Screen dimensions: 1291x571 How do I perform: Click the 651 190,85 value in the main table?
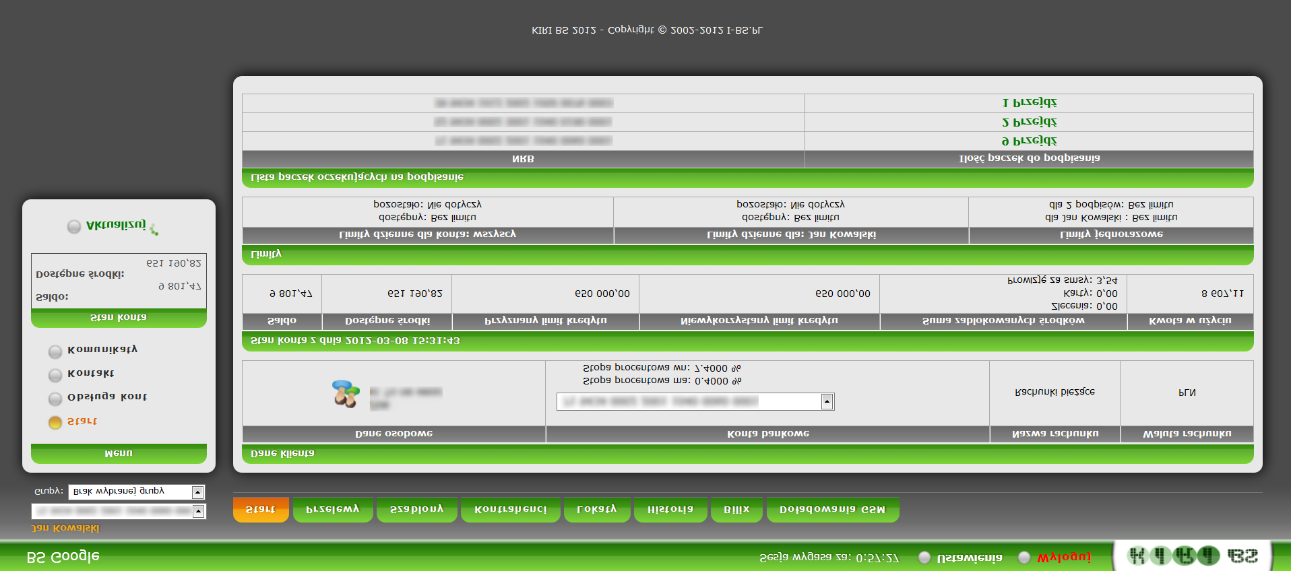click(415, 294)
